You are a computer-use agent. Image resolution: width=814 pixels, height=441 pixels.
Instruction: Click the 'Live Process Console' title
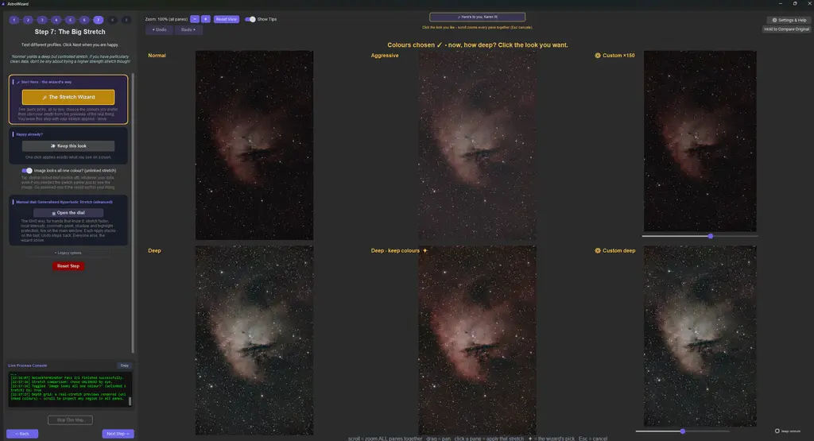tap(28, 366)
